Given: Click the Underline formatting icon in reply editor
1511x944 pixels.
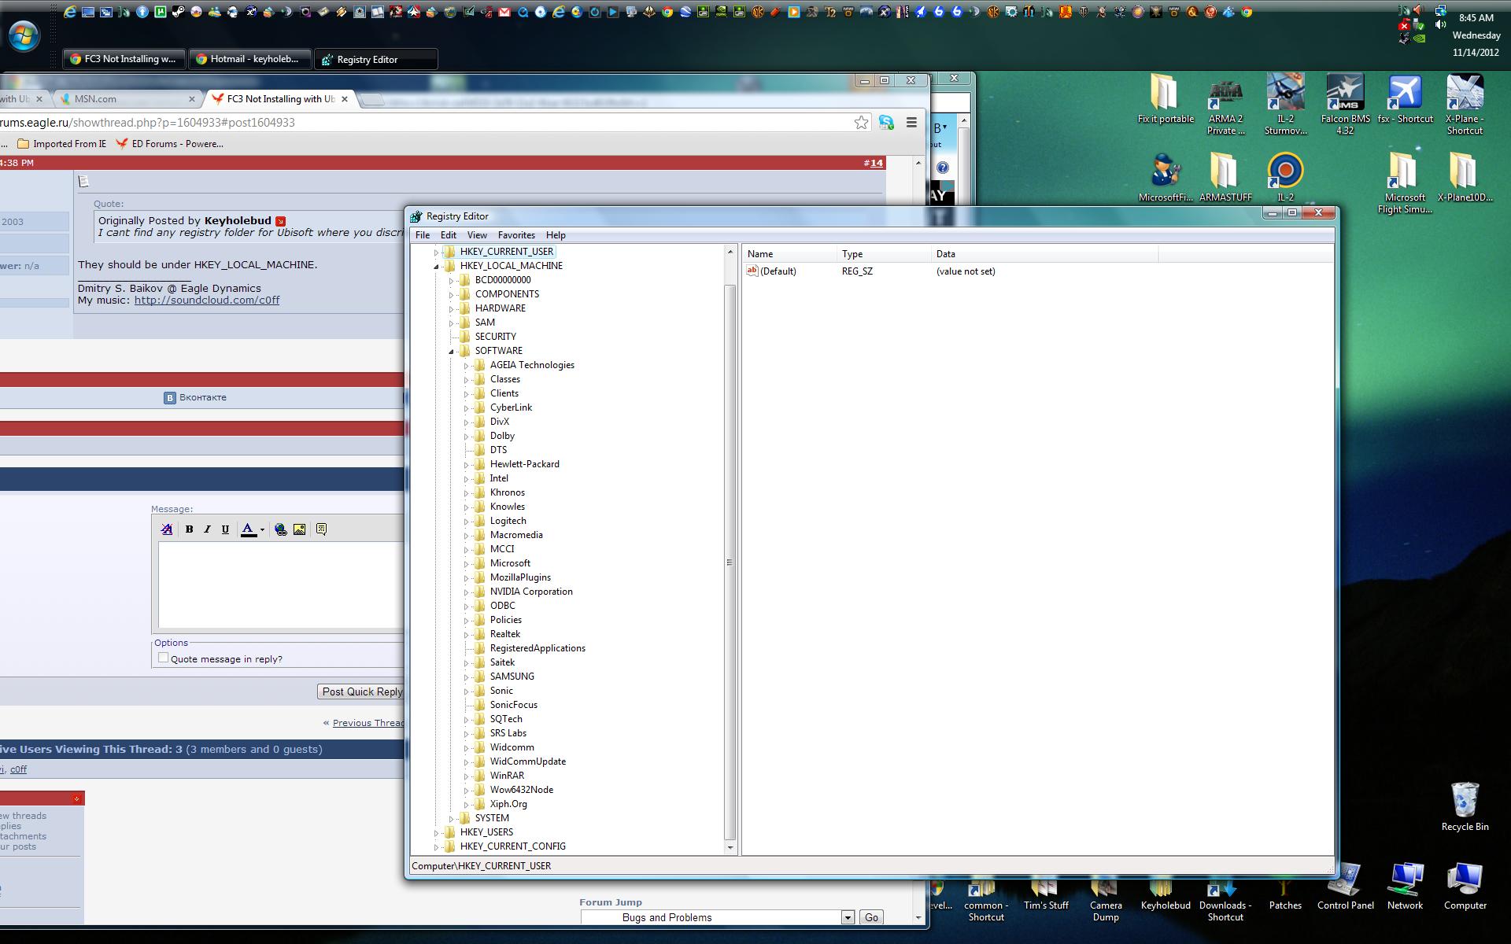Looking at the screenshot, I should click(x=225, y=529).
